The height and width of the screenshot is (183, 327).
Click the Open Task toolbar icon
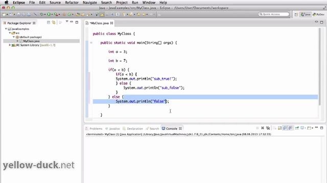coord(83,14)
